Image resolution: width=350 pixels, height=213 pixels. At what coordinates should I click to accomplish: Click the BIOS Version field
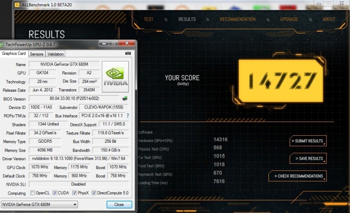(74, 98)
